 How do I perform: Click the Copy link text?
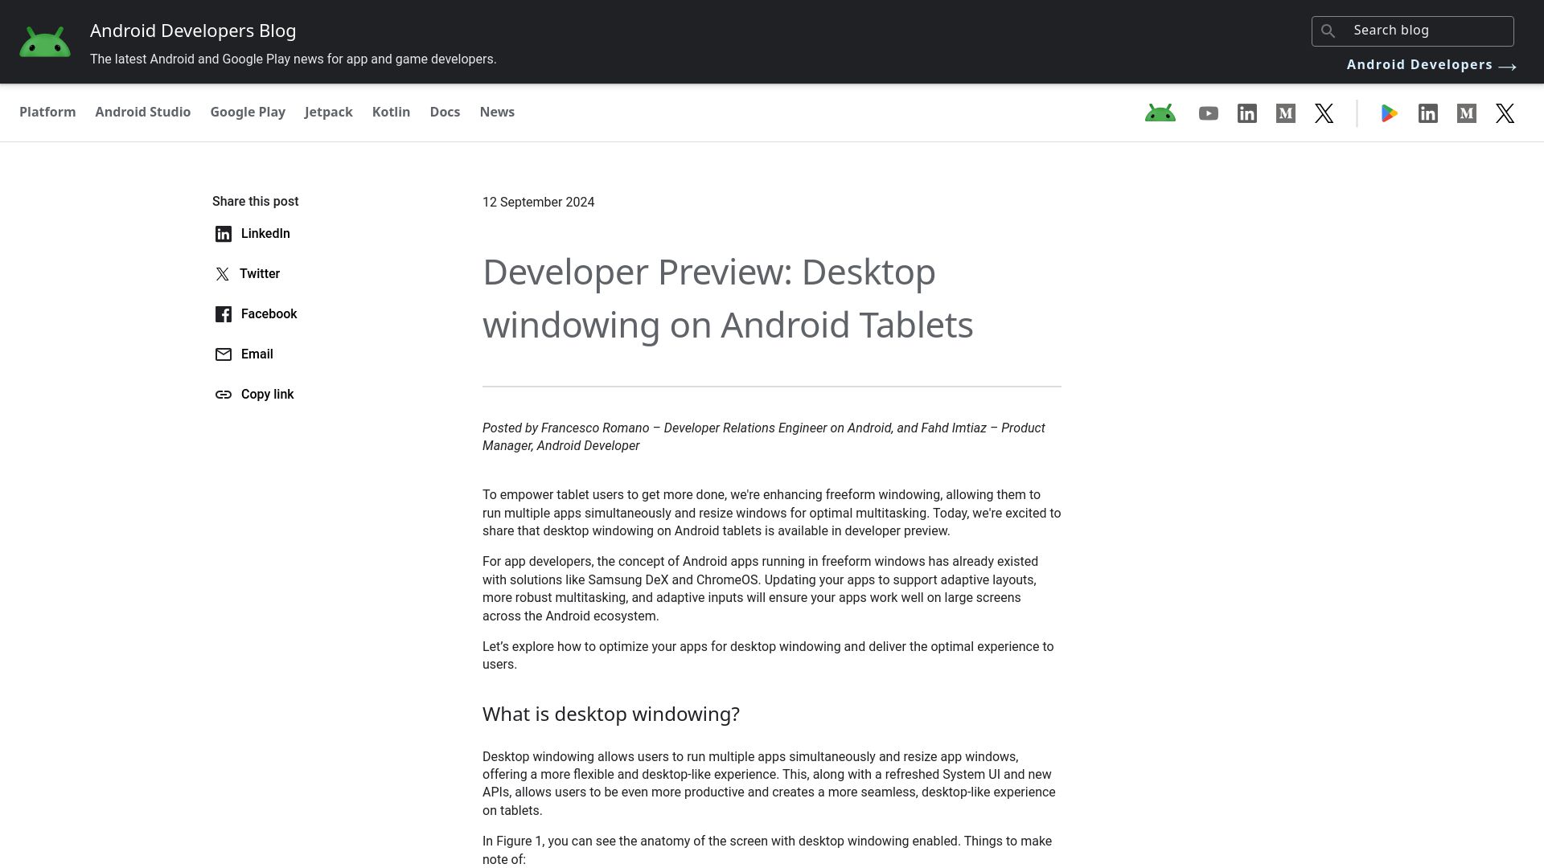pos(268,395)
